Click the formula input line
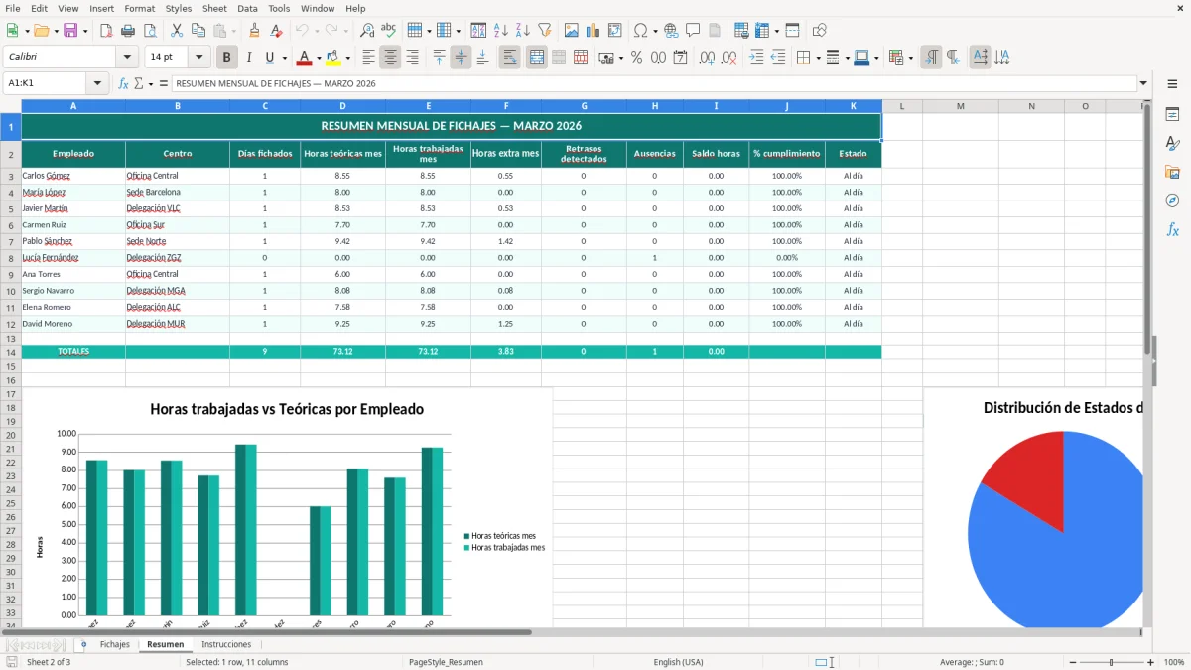The width and height of the screenshot is (1191, 670). pos(654,84)
